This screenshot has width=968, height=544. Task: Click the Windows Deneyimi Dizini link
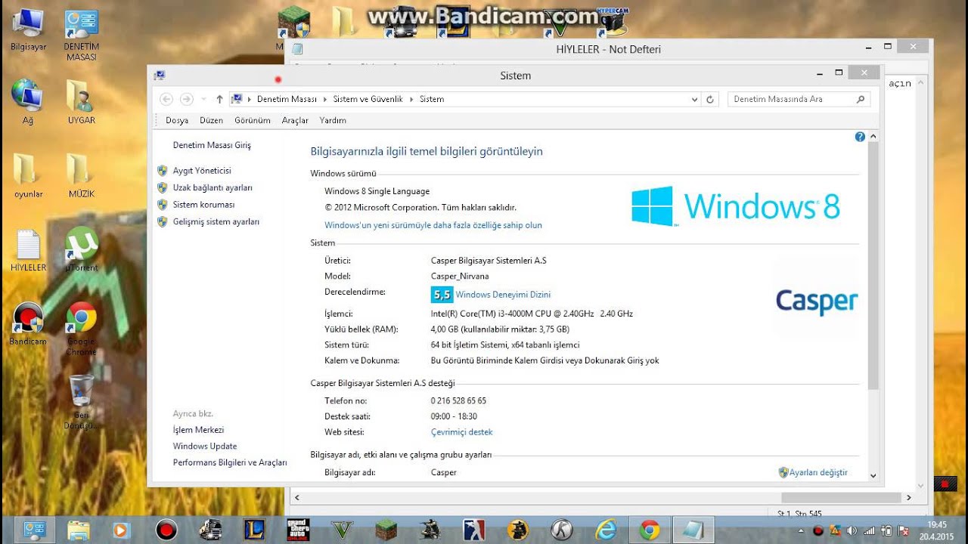[x=503, y=295]
